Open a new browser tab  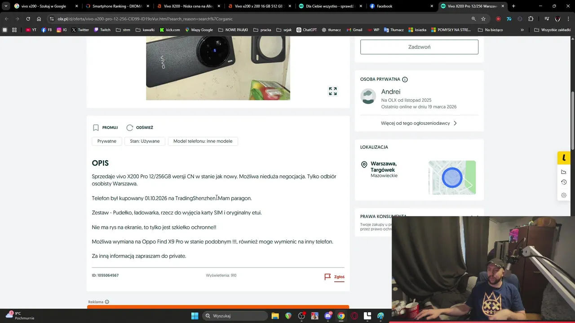(x=513, y=6)
